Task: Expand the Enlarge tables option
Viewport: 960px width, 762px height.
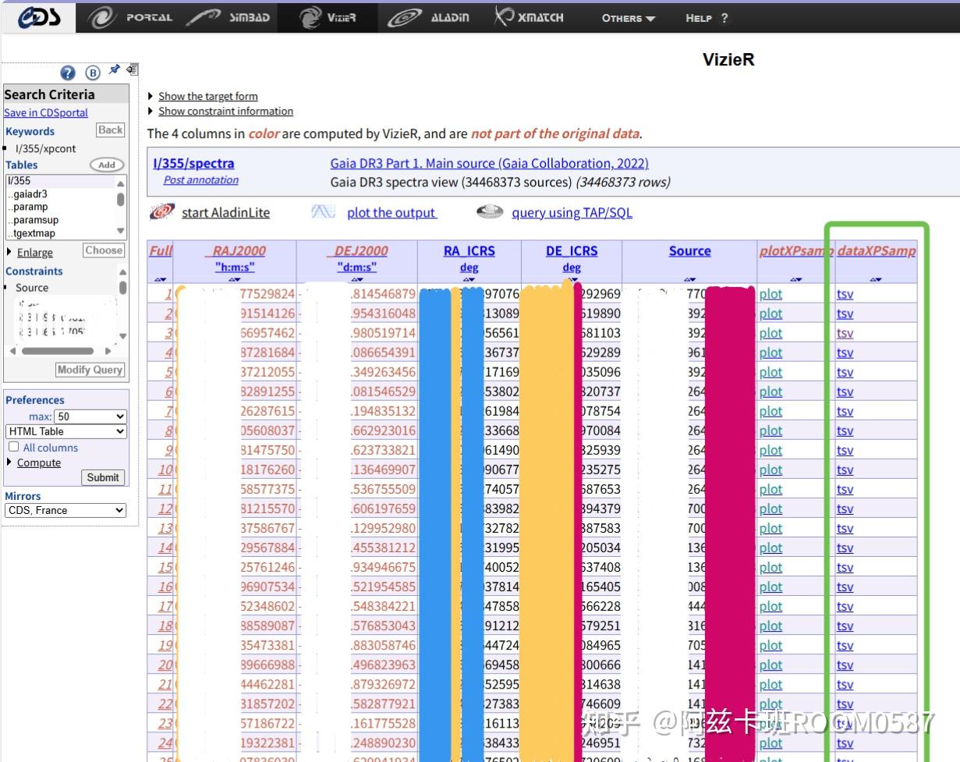Action: tap(35, 253)
